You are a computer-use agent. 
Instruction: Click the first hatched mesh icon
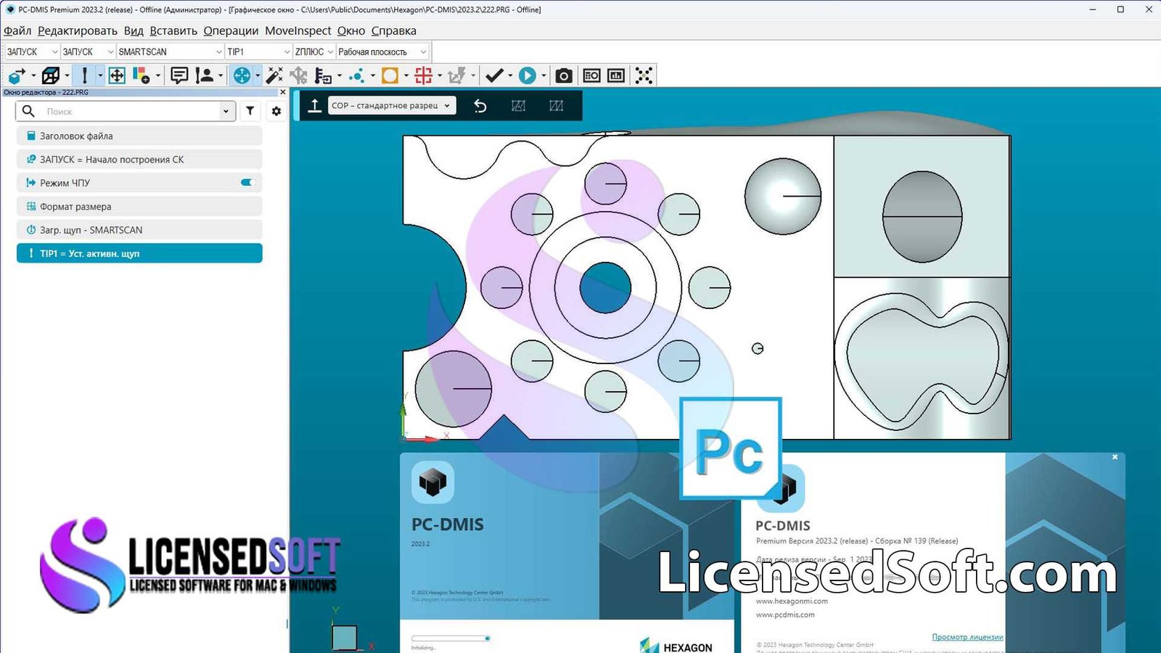[518, 106]
